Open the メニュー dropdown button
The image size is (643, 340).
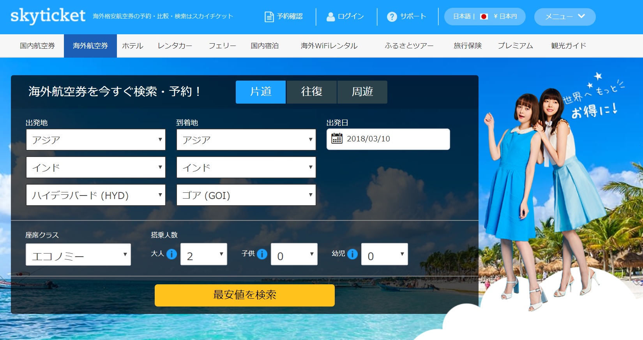click(x=565, y=17)
